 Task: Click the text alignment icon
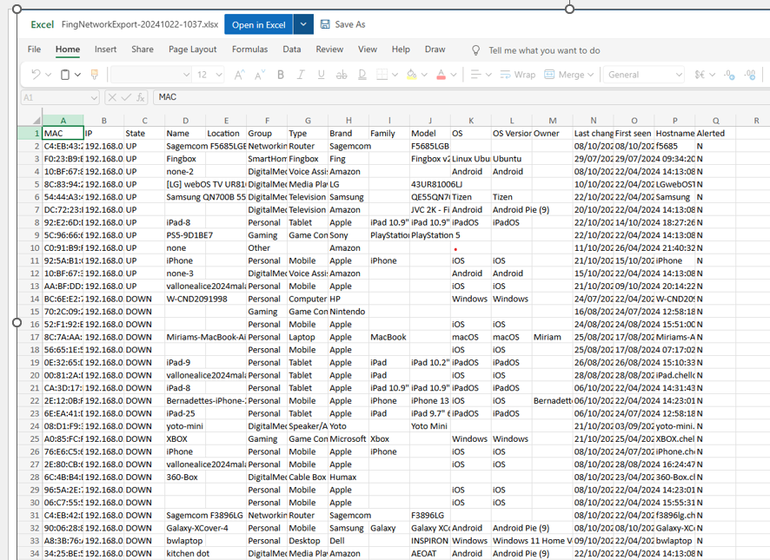tap(475, 75)
